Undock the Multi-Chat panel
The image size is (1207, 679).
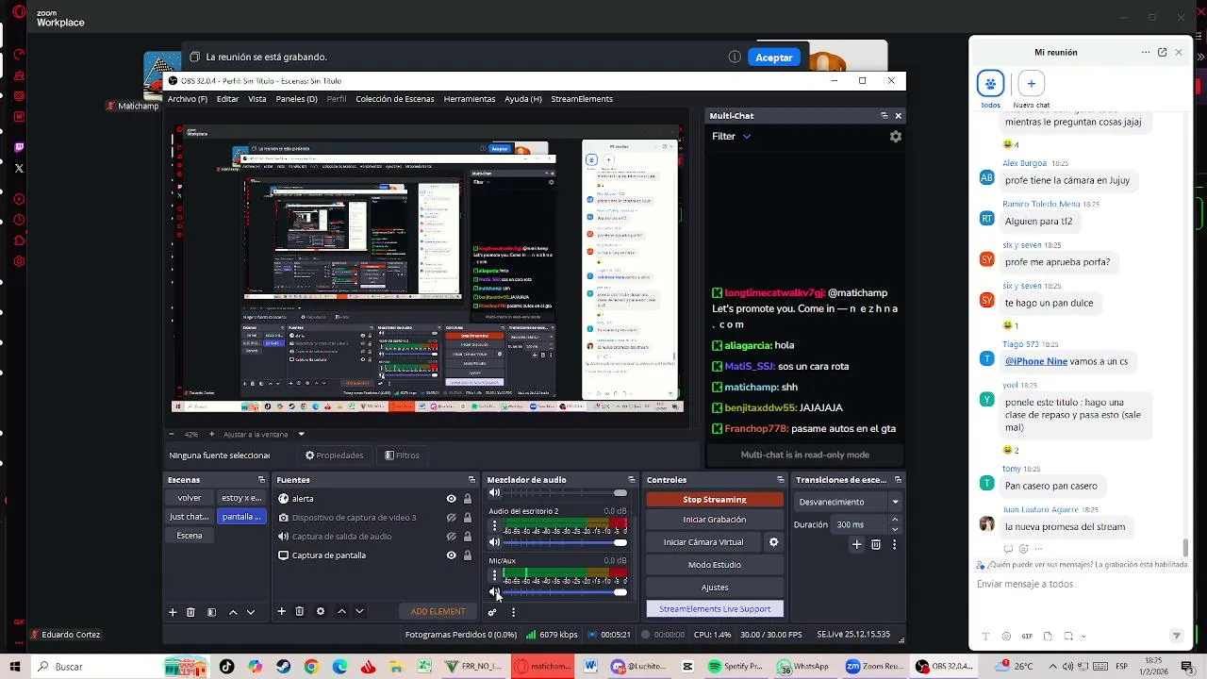coord(884,115)
